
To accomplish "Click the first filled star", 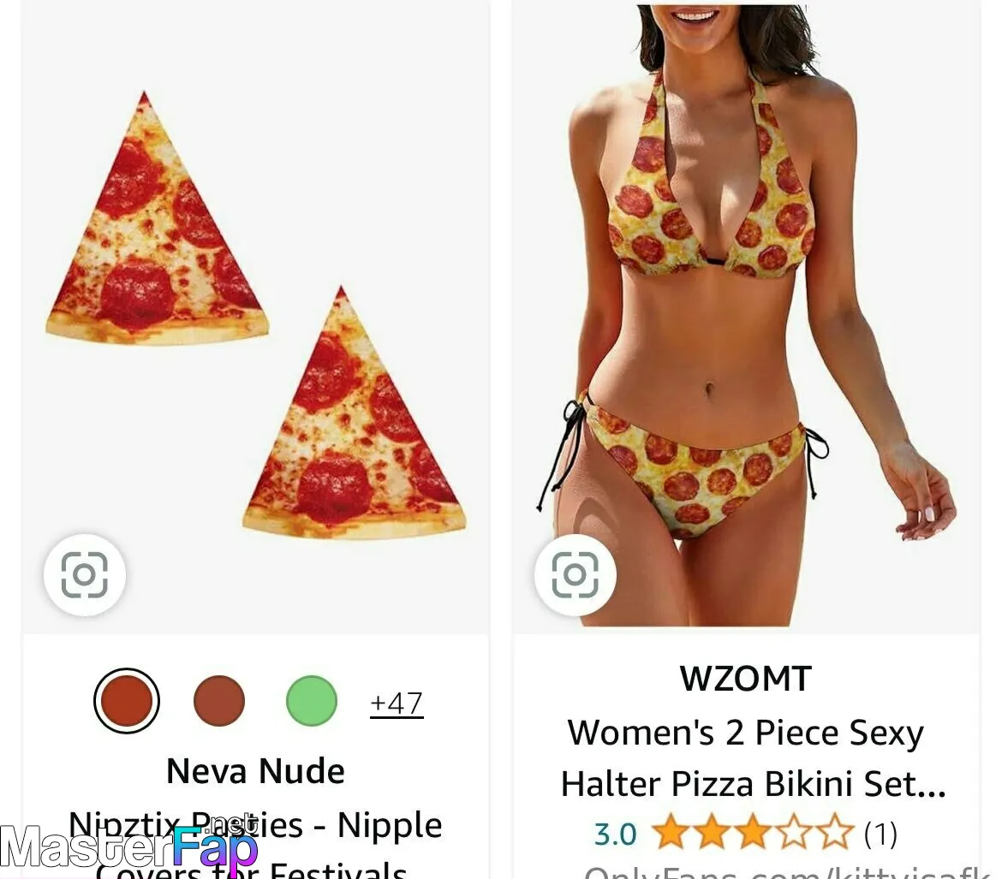I will (671, 832).
